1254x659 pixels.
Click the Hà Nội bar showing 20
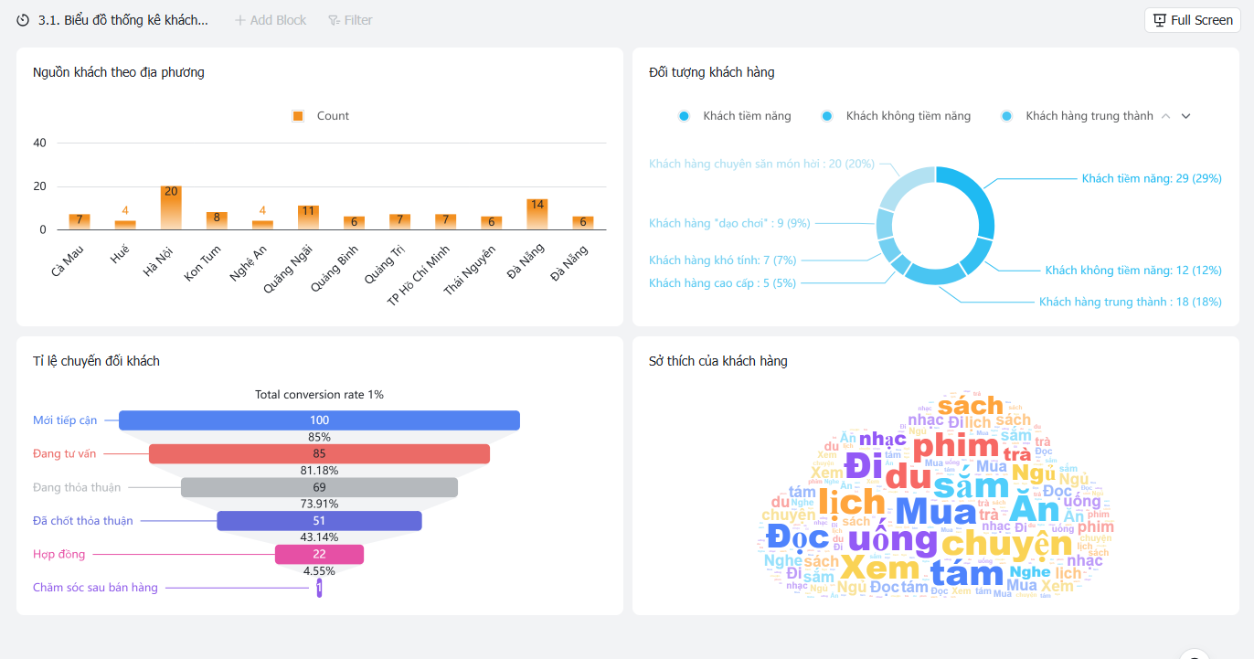pos(171,207)
